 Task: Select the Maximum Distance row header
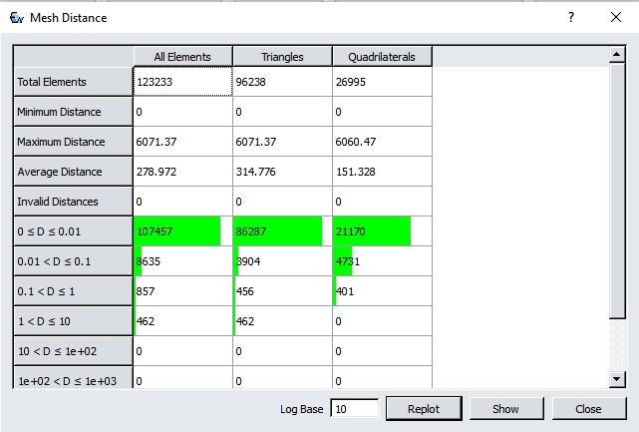73,142
